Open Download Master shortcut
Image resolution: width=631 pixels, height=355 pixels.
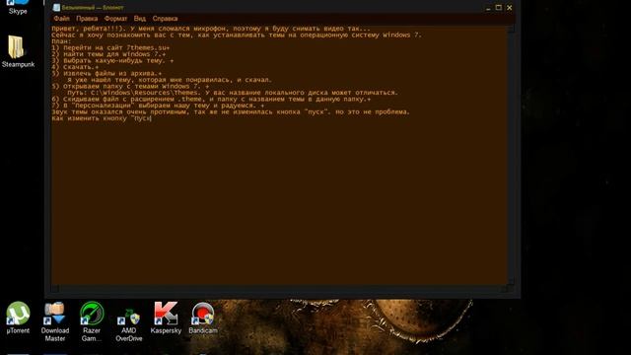click(55, 322)
